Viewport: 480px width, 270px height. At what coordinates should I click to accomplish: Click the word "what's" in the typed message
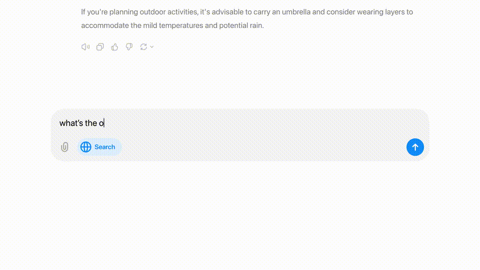(71, 123)
